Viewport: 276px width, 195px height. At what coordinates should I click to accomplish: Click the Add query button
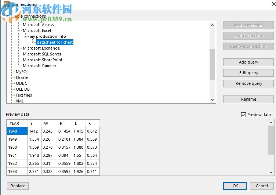click(x=248, y=62)
